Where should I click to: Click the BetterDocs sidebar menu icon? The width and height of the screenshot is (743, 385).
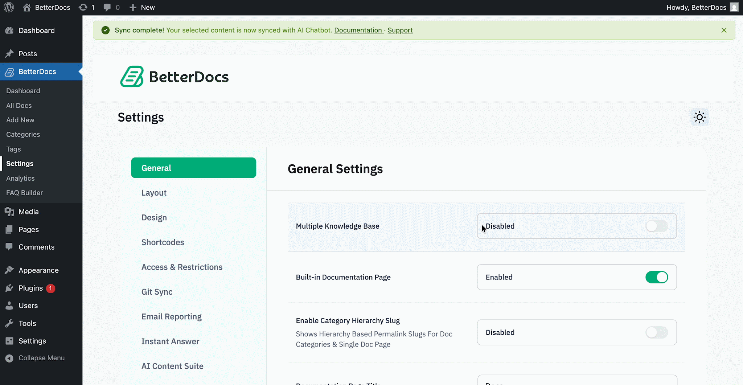click(9, 72)
